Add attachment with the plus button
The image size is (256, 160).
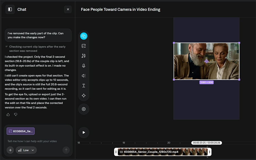click(x=10, y=150)
